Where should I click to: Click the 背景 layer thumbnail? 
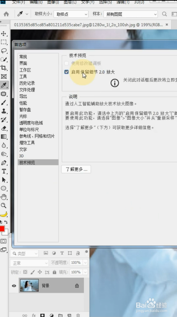pos(29,285)
